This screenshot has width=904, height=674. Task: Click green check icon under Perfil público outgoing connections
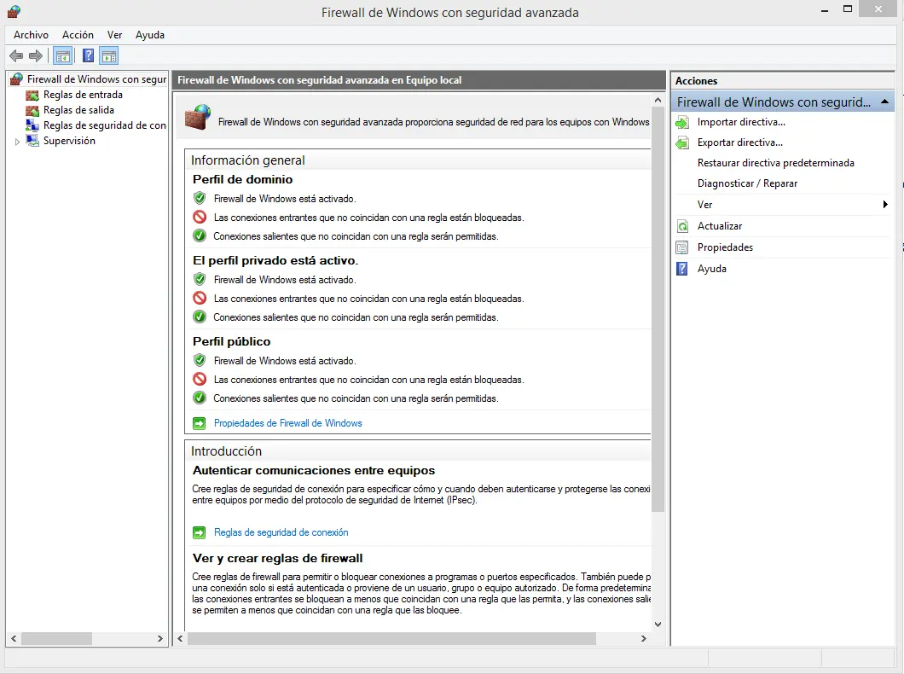(200, 398)
